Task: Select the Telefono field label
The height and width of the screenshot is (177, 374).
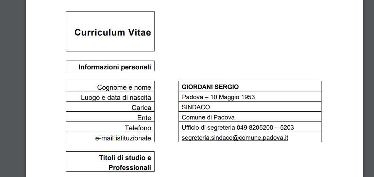Action: [x=138, y=128]
